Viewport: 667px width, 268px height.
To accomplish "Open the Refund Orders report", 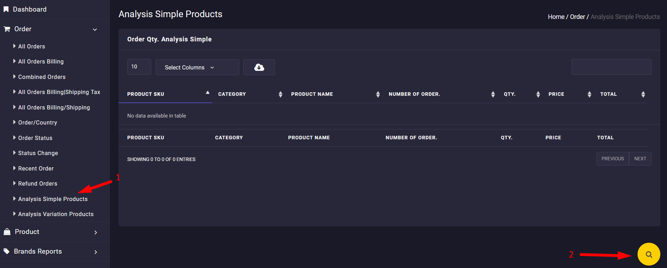I will (38, 183).
